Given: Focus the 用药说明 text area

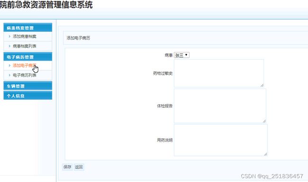Looking at the screenshot, I should click(221, 140).
